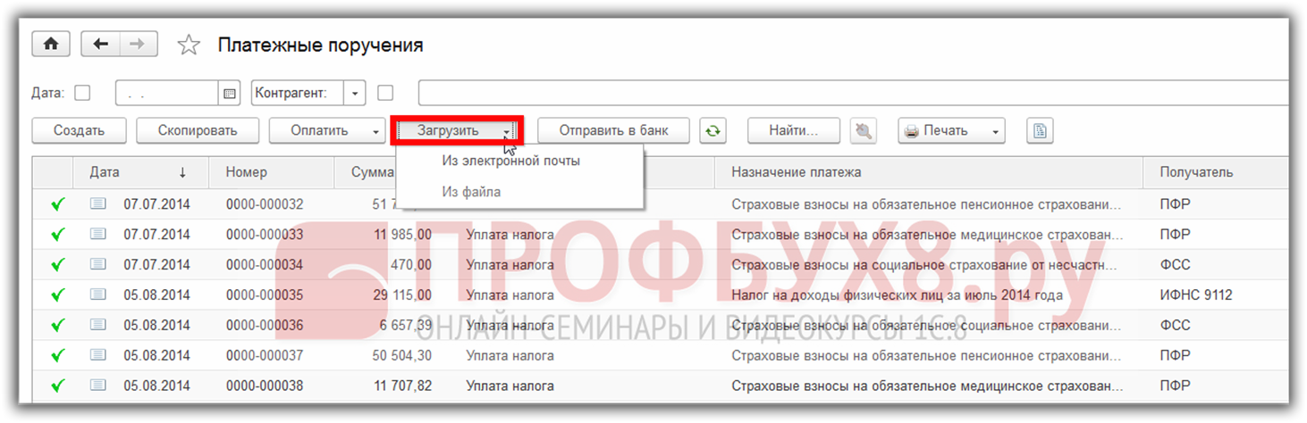Image resolution: width=1307 pixels, height=423 pixels.
Task: Enable the checkbox next to counterparty field
Action: click(385, 93)
